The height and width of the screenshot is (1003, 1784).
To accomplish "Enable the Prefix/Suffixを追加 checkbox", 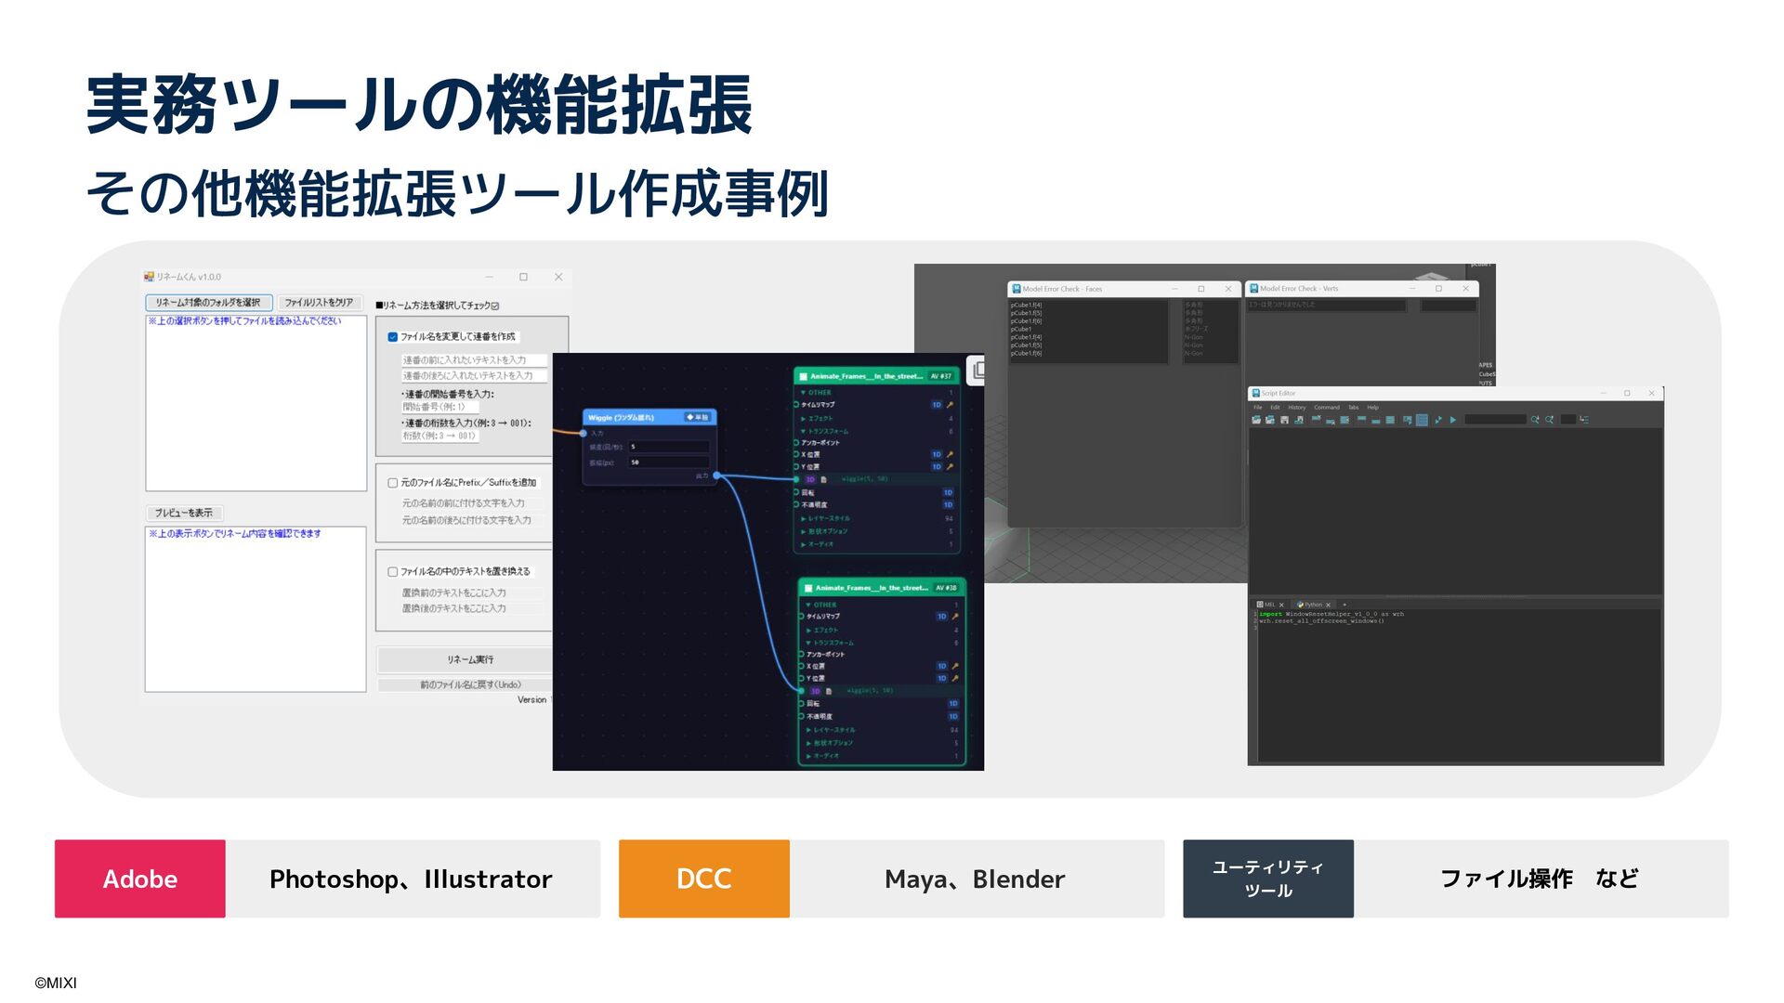I will tap(393, 483).
